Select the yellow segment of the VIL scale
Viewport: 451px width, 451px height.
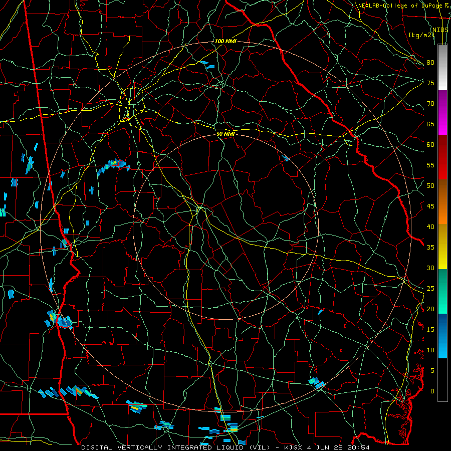tap(442, 247)
